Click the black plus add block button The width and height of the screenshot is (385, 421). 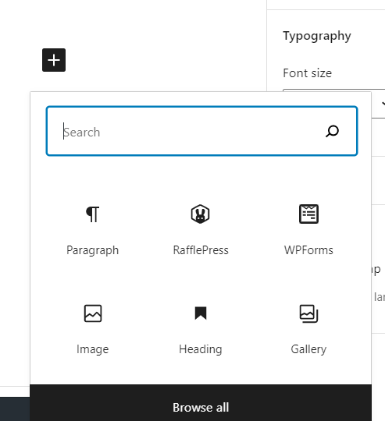54,60
